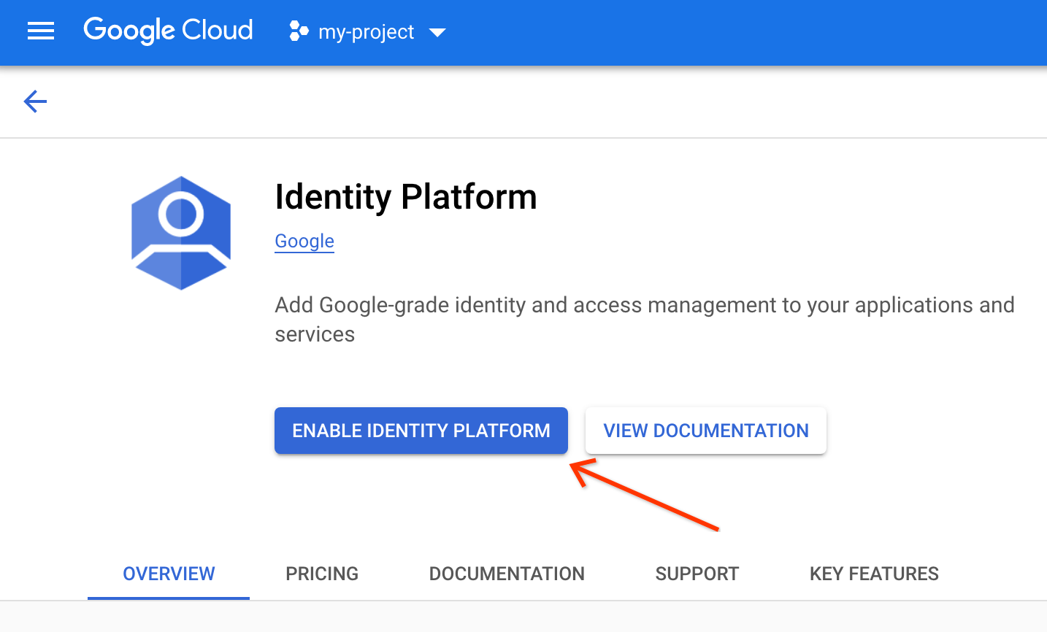
Task: Show the Key Features tab
Action: coord(874,574)
